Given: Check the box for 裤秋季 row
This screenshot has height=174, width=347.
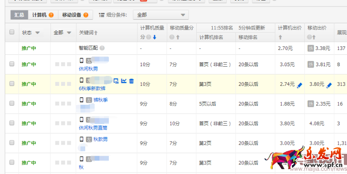Looking at the screenshot, I should click(12, 103).
